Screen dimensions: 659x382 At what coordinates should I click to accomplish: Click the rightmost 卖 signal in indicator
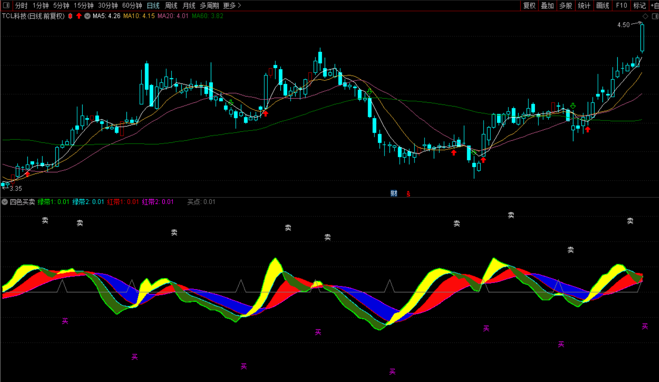[630, 221]
